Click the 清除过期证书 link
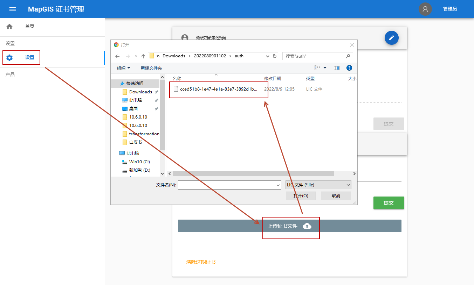This screenshot has height=285, width=474. click(x=201, y=262)
